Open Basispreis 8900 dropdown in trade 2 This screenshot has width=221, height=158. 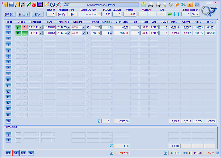tap(84, 33)
